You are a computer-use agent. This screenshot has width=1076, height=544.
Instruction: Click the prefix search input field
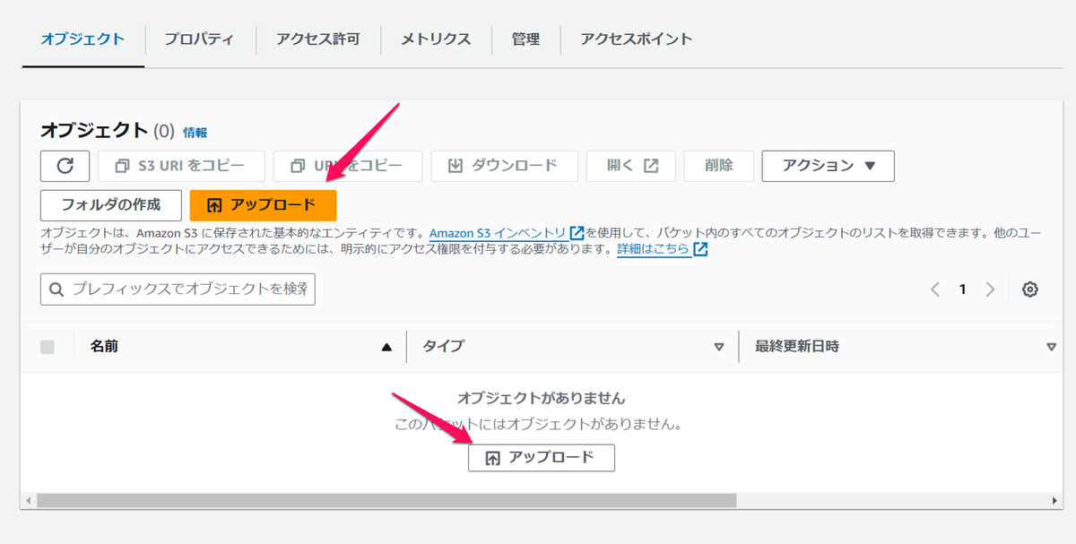178,289
